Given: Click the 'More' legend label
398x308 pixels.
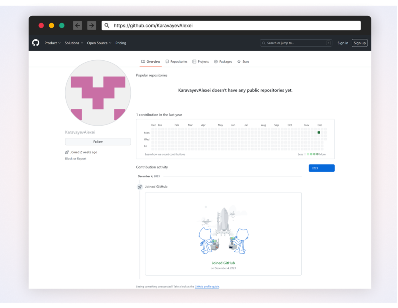Looking at the screenshot, I should coord(322,154).
